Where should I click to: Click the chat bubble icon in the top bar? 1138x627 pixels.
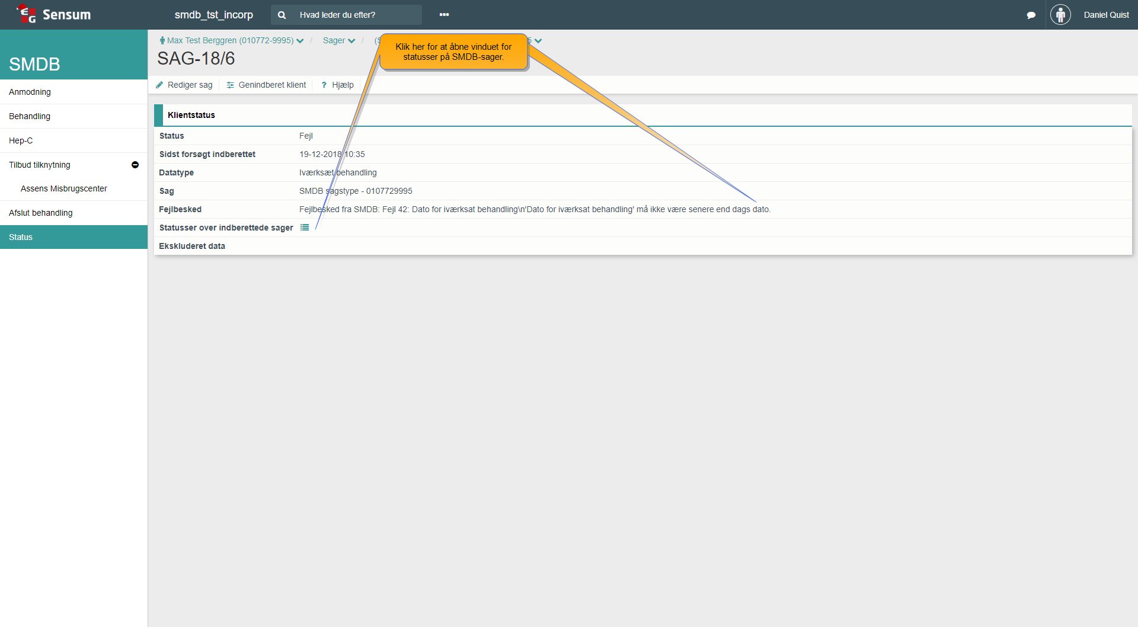click(1031, 15)
